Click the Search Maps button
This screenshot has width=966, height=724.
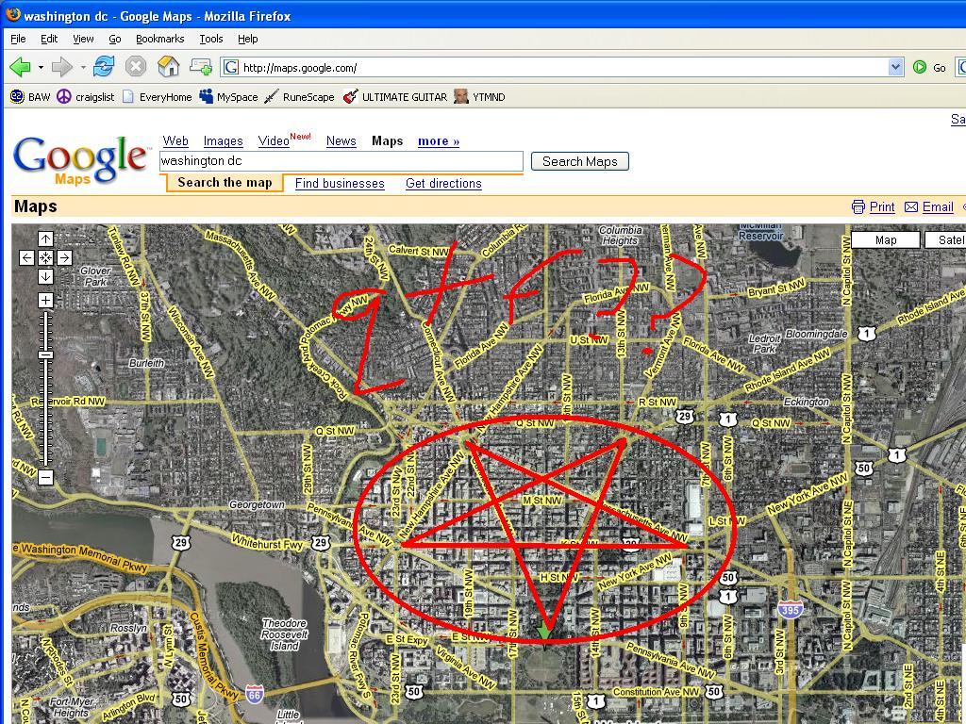coord(580,161)
